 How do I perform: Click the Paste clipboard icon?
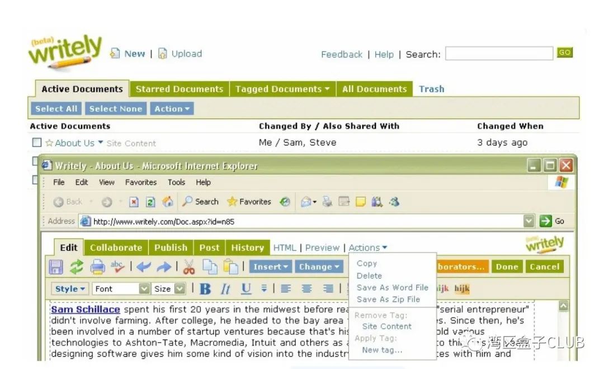(x=231, y=267)
